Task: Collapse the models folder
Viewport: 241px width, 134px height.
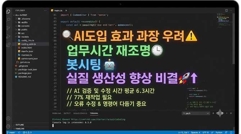Action: (x=16, y=37)
